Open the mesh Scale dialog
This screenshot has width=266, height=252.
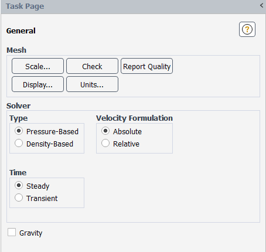(x=37, y=66)
